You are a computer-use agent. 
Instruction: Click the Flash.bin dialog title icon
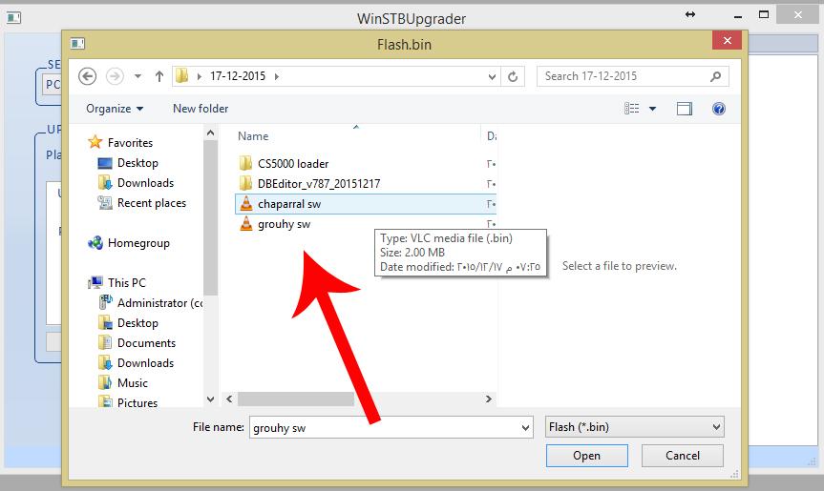[x=77, y=43]
